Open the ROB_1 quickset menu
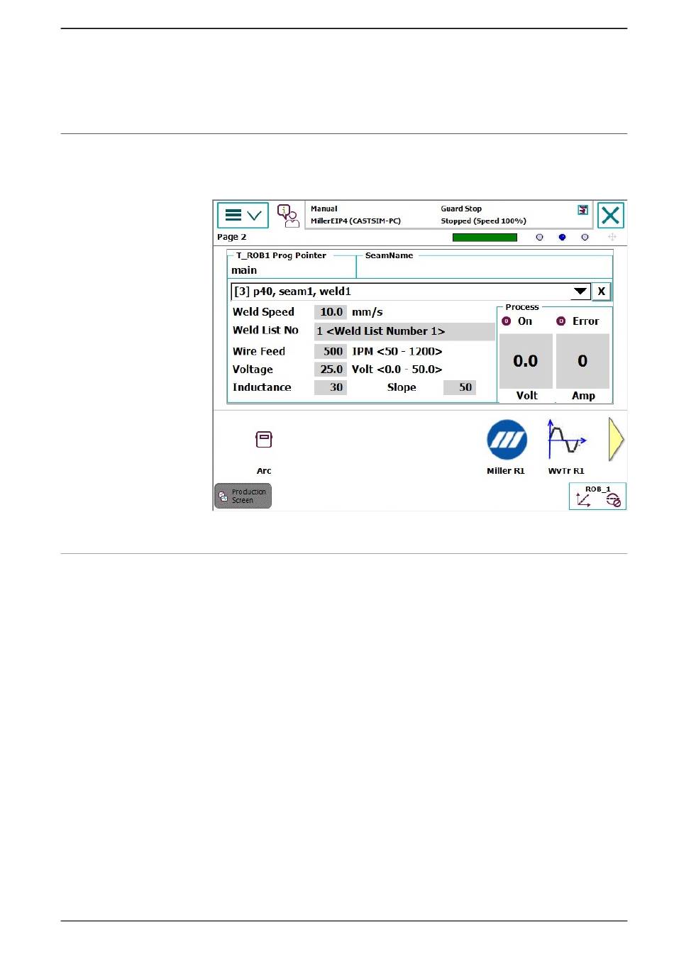This screenshot has height=971, width=674. pyautogui.click(x=597, y=496)
